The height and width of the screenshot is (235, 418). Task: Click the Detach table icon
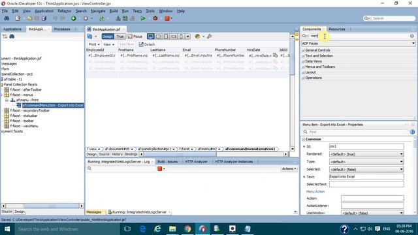147,44
